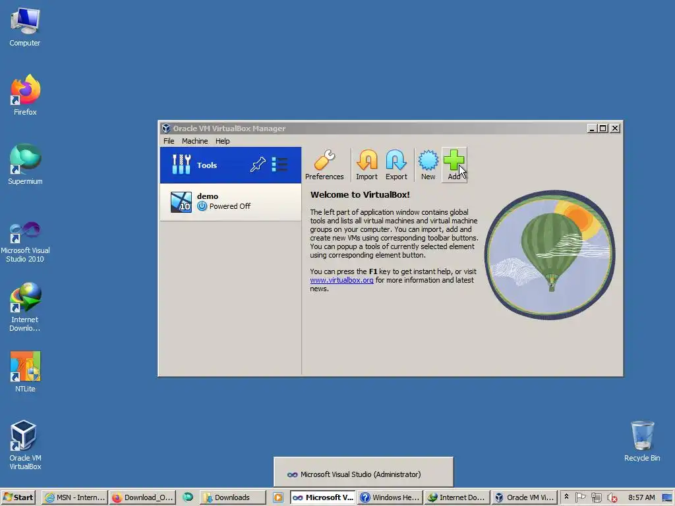The width and height of the screenshot is (675, 506).
Task: Open the File menu
Action: coord(169,141)
